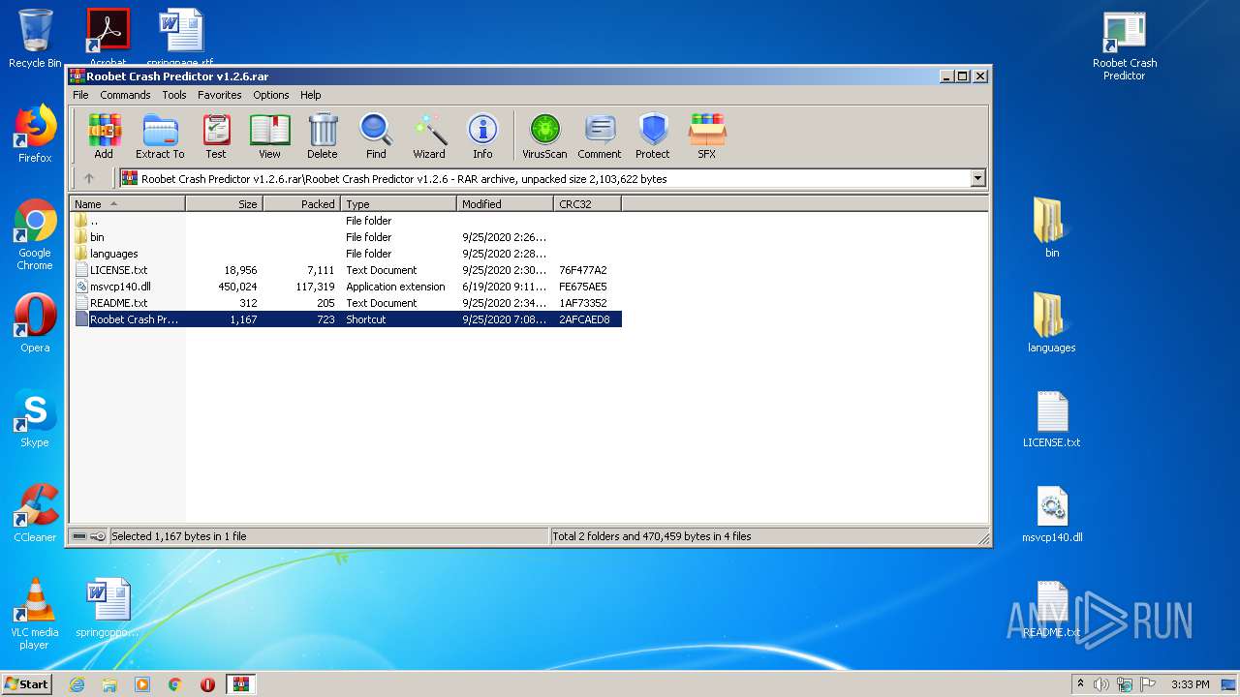Open the Wizard wand icon

tap(429, 136)
